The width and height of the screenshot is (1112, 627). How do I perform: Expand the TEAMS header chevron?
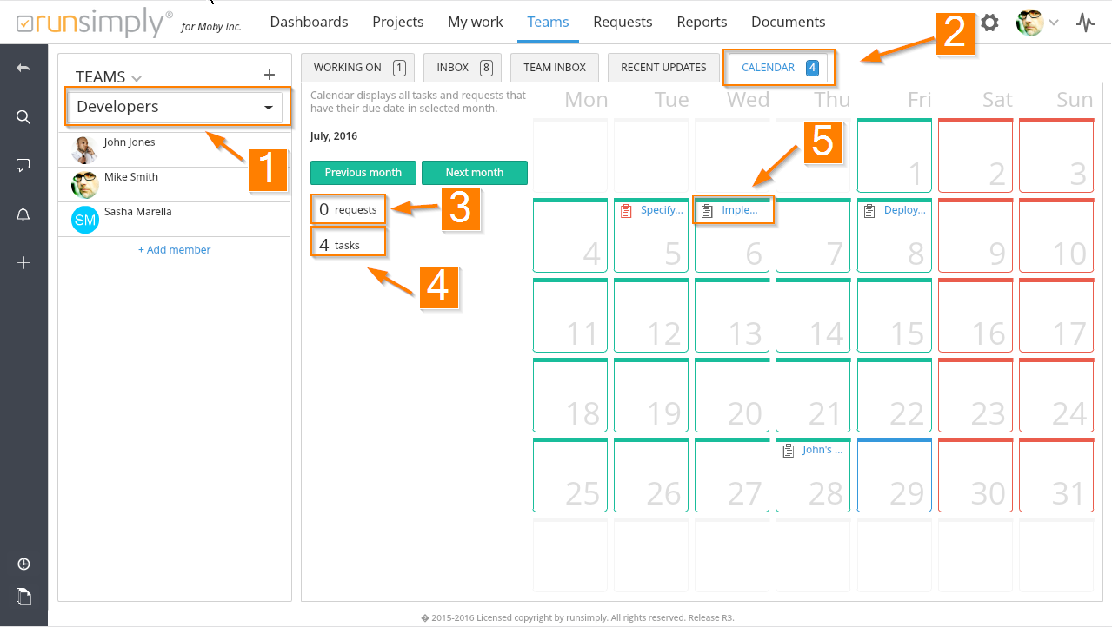tap(137, 78)
